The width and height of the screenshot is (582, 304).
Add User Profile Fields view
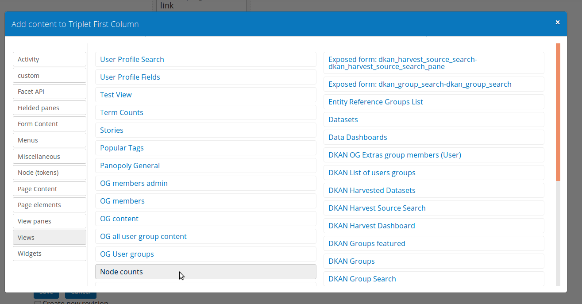tap(206, 77)
